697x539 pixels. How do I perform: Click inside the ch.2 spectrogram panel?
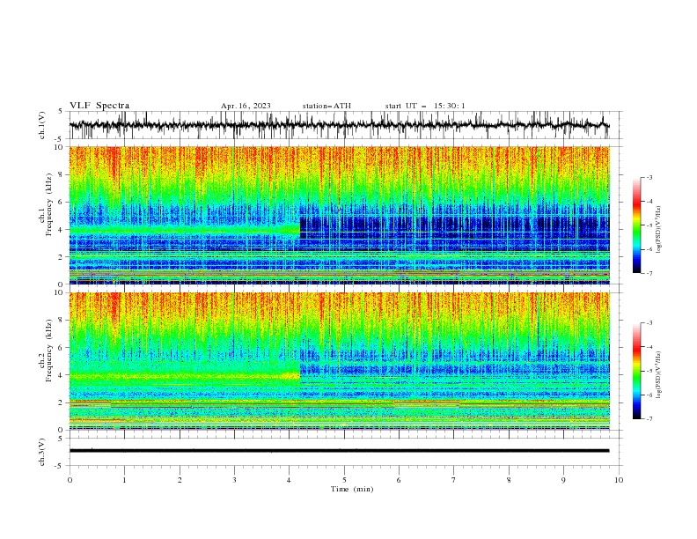340,361
